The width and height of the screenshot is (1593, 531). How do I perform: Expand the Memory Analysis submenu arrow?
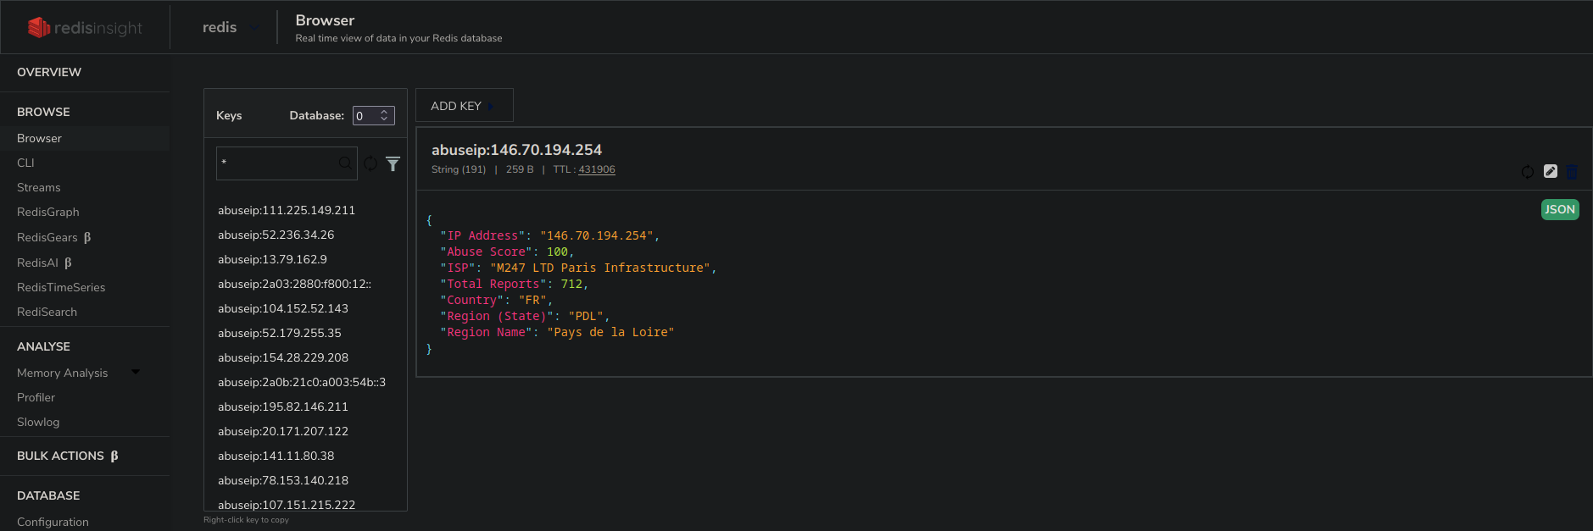(x=136, y=372)
